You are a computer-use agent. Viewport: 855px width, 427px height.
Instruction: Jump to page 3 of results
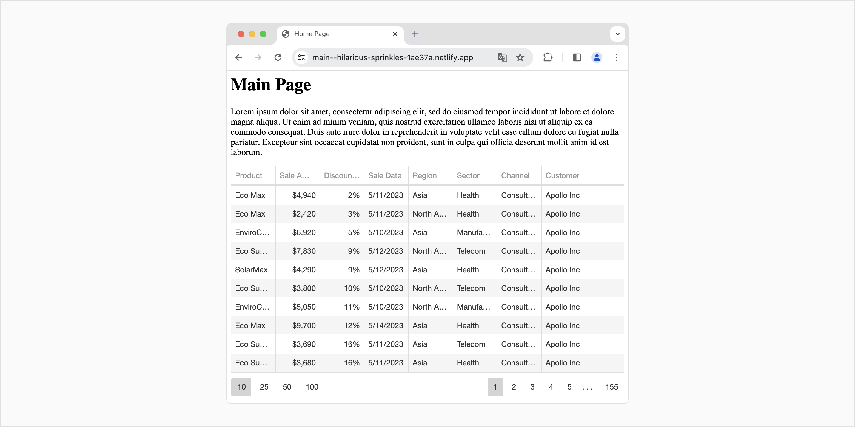(x=532, y=387)
